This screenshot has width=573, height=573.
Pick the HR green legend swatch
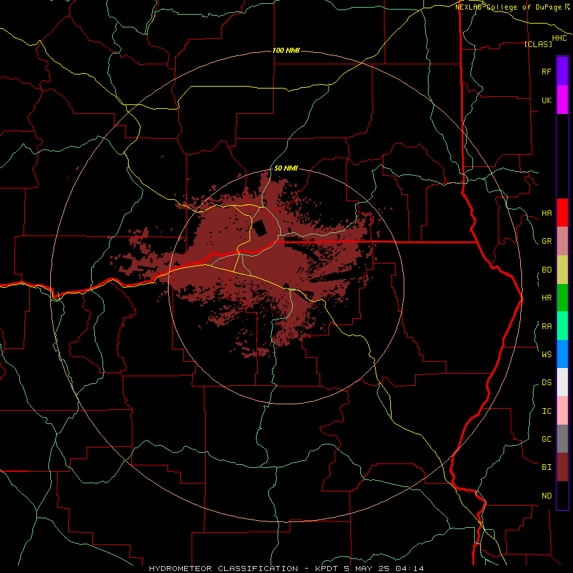[562, 298]
